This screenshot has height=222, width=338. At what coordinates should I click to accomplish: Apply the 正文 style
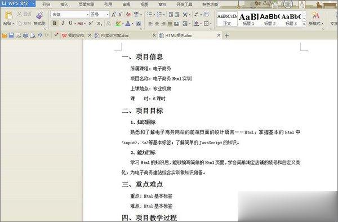227,19
